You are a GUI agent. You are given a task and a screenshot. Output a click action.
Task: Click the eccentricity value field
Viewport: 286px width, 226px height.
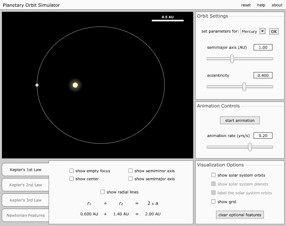pos(263,76)
